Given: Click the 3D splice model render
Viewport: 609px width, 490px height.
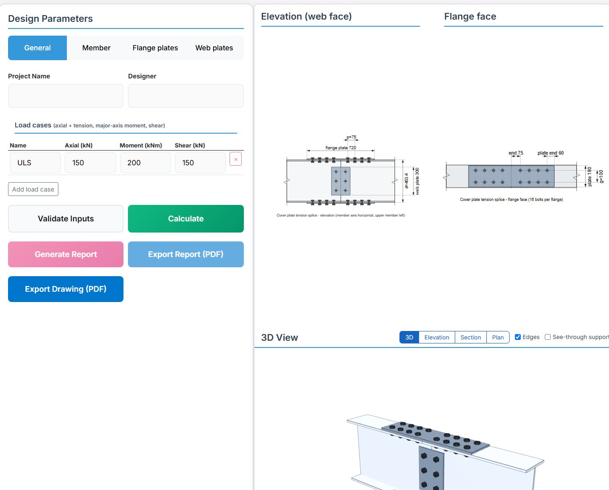Looking at the screenshot, I should point(445,452).
